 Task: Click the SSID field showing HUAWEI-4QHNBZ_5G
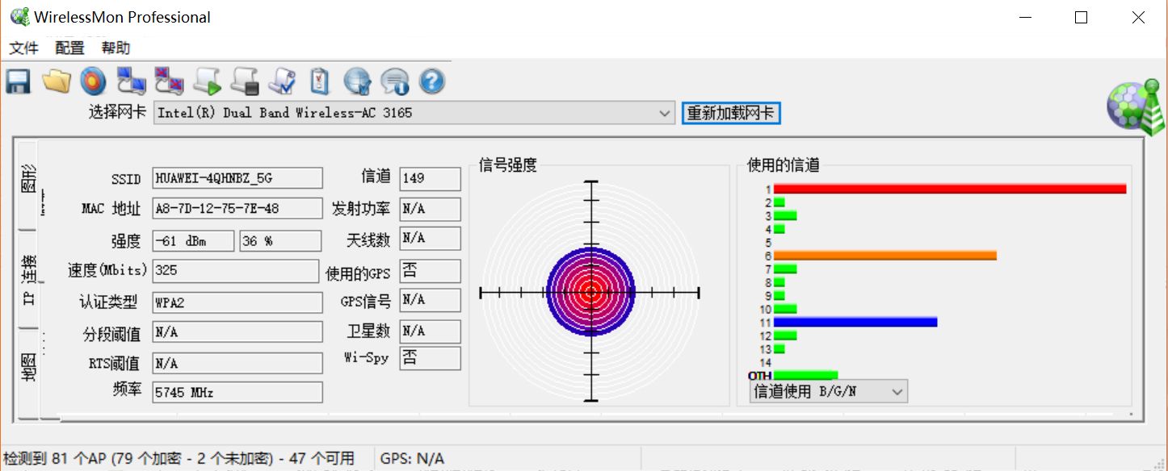click(237, 178)
